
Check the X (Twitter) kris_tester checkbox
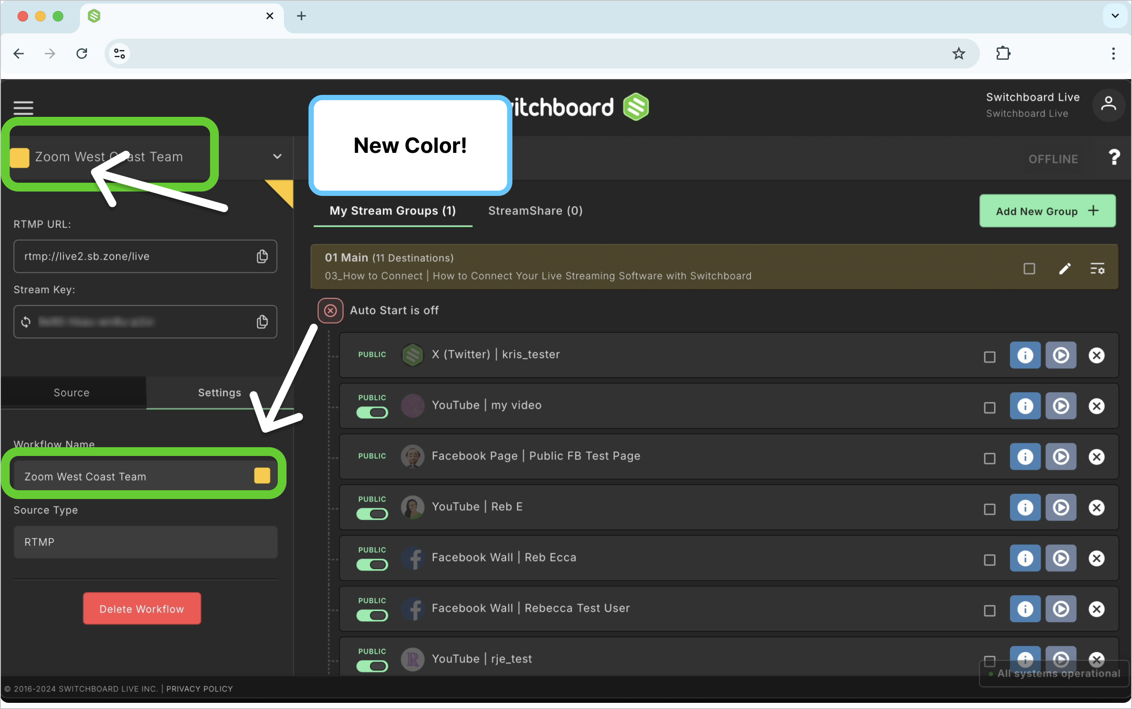coord(990,357)
